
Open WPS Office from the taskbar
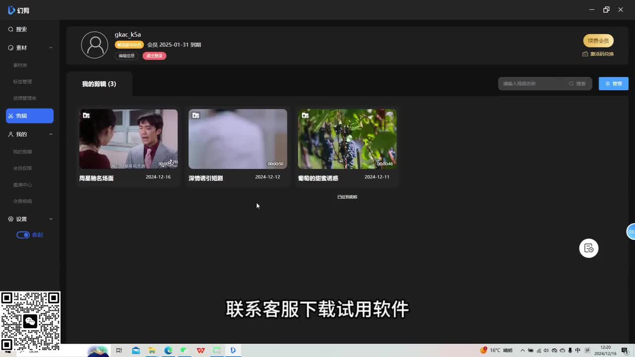(x=200, y=351)
